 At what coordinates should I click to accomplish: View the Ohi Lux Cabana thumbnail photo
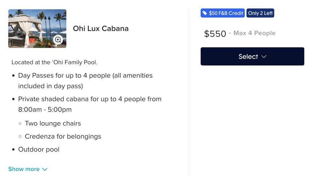37,28
